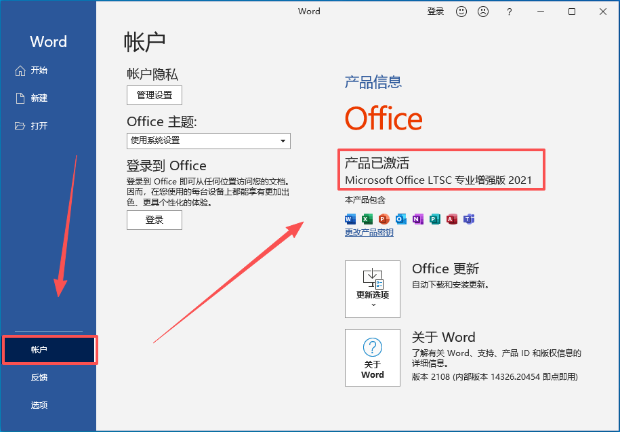Click the Outlook app icon
This screenshot has width=620, height=432.
coord(401,219)
